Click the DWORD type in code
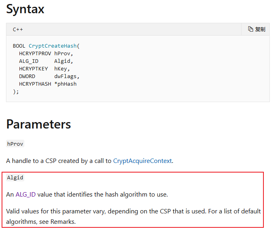Image resolution: width=277 pixels, height=229 pixels. coord(27,76)
